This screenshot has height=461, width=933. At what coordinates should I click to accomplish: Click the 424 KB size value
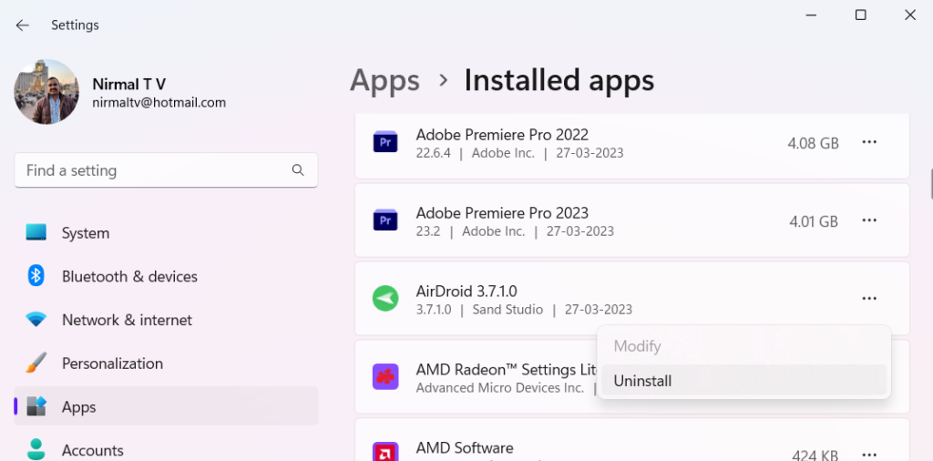tap(815, 455)
